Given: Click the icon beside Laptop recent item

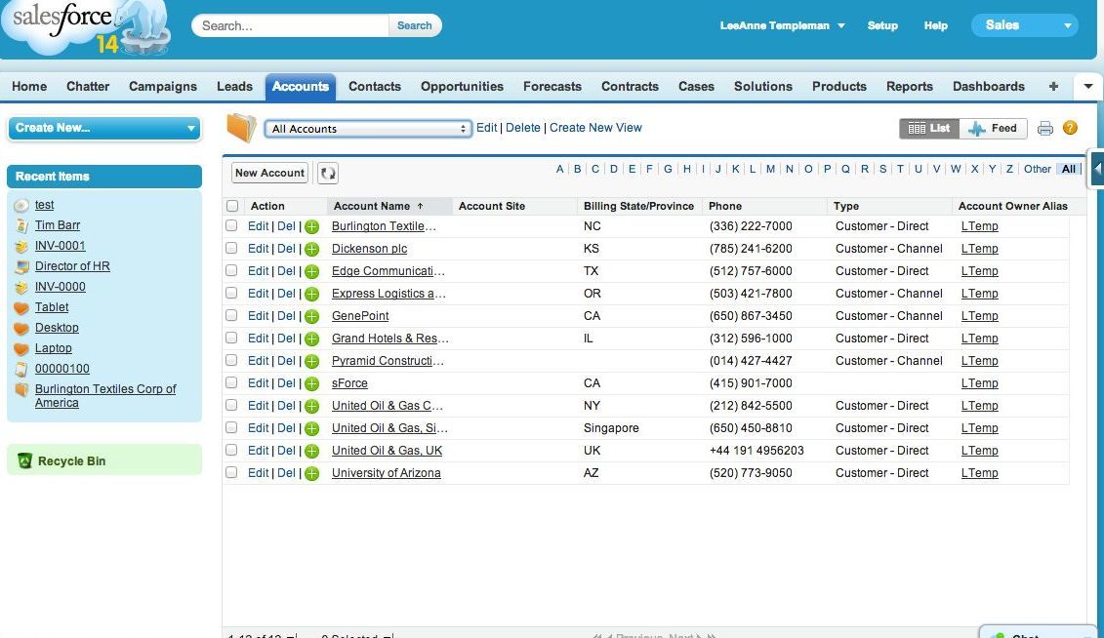Looking at the screenshot, I should [21, 348].
